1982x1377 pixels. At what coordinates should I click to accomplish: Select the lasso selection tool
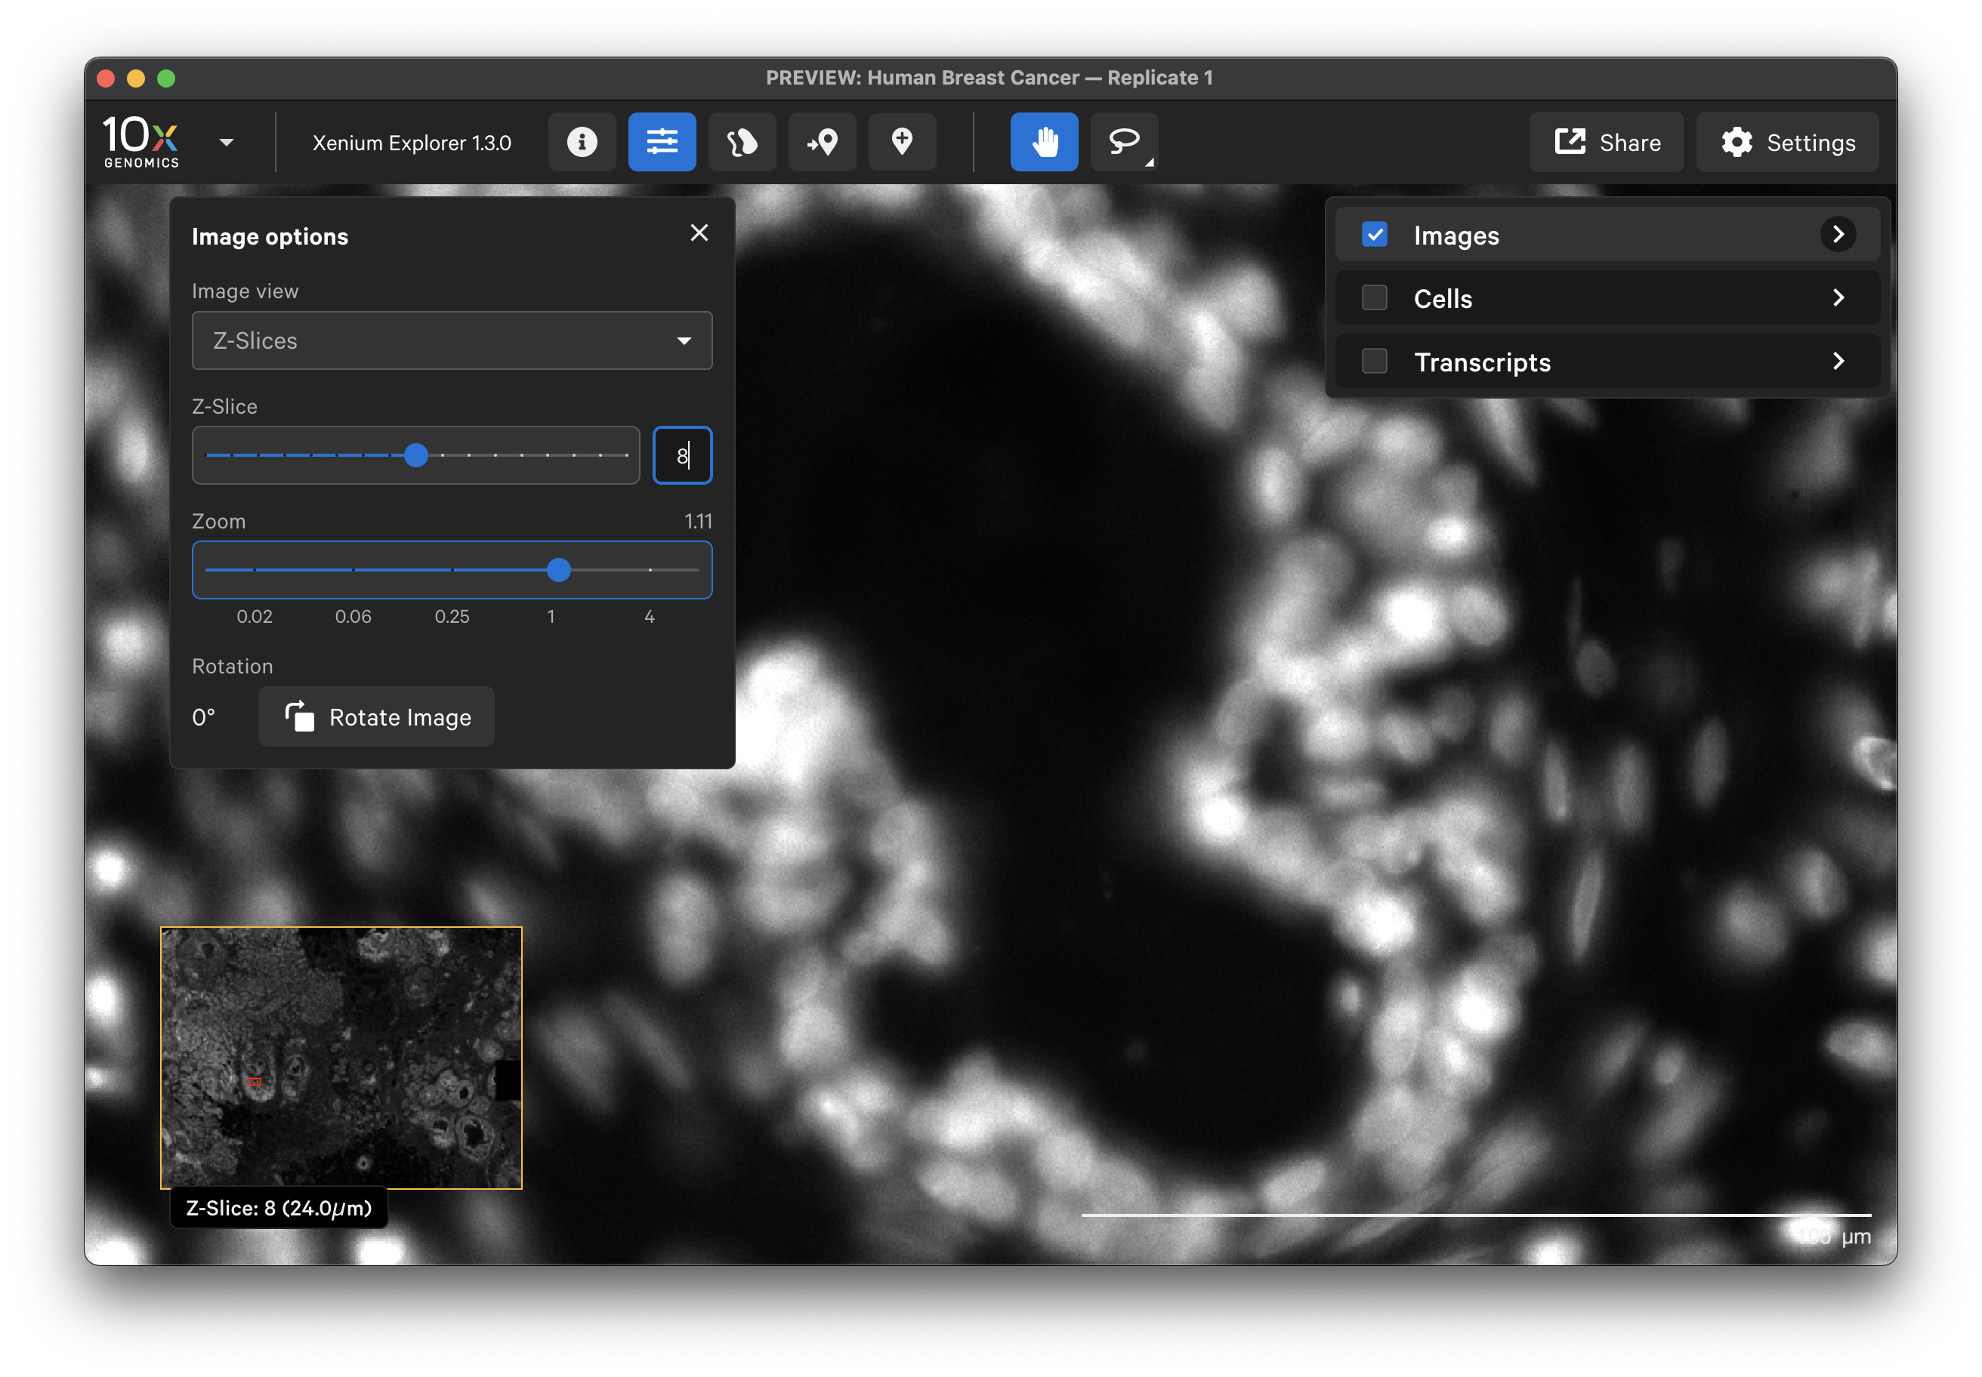1123,141
